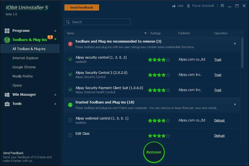
Task: Open the Opera category
Action: click(x=17, y=85)
